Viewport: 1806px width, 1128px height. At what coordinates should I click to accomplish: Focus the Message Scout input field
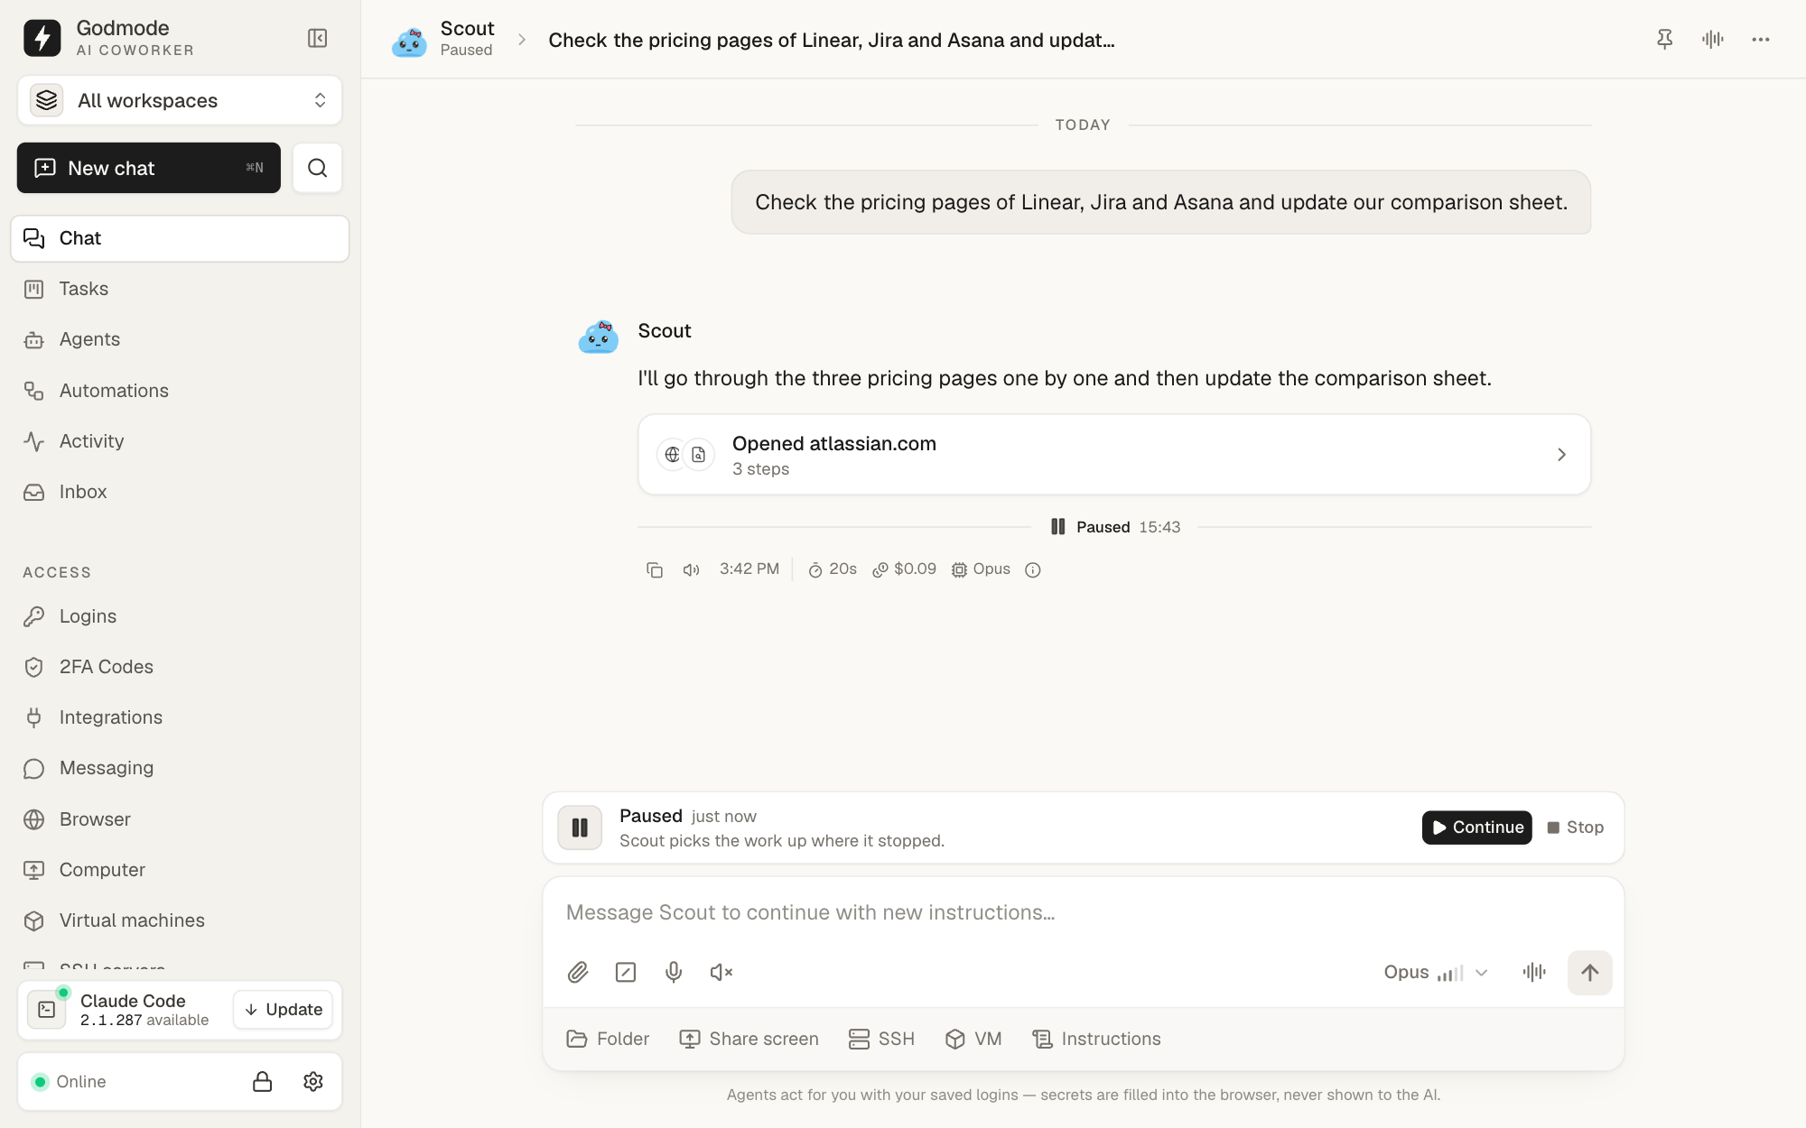click(1083, 912)
